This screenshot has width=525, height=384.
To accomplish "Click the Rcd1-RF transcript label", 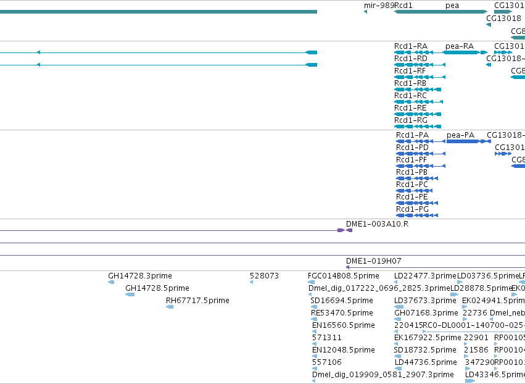I will click(410, 71).
